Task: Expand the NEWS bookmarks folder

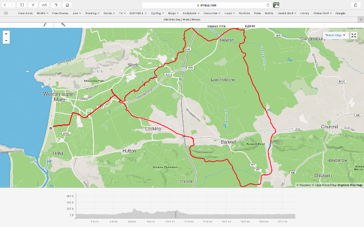Action: click(x=42, y=13)
